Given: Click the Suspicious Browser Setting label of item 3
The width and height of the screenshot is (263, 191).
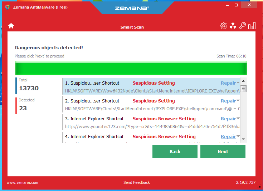Looking at the screenshot, I should pyautogui.click(x=164, y=119).
